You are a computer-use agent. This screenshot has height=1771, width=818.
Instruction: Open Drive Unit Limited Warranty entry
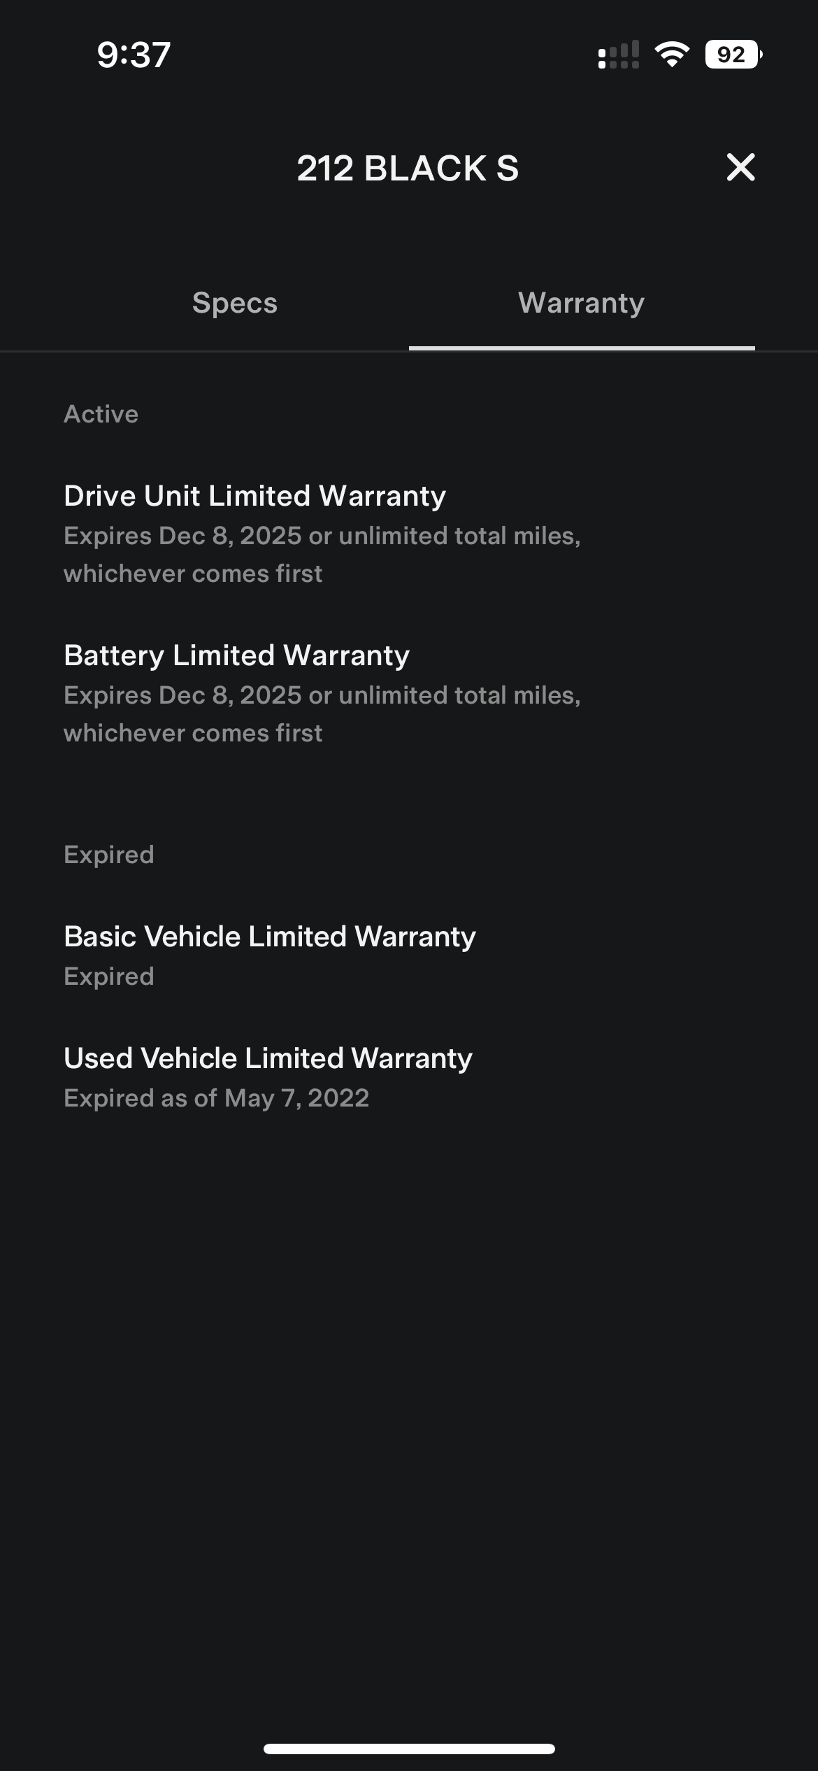tap(254, 496)
